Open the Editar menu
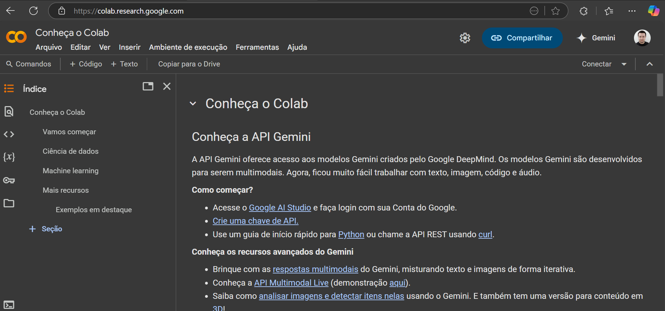 click(81, 47)
